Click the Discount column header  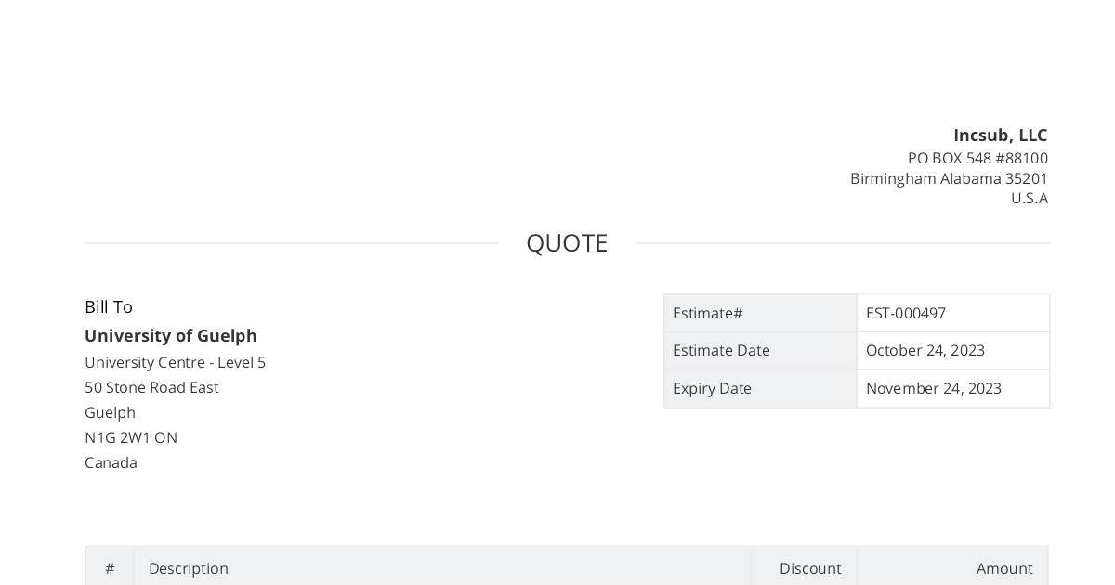[x=810, y=568]
